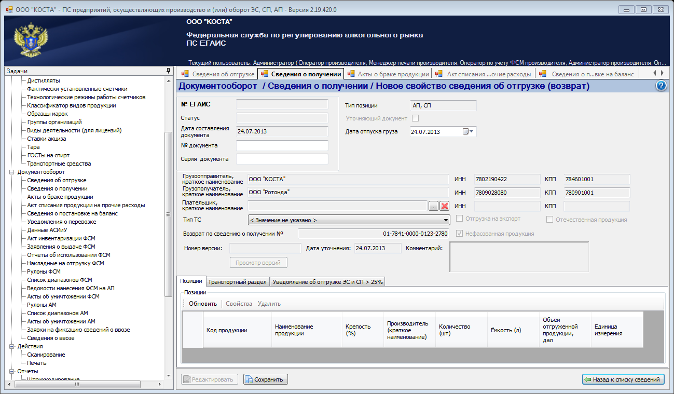Click the Редактировать button
674x394 pixels.
[210, 379]
